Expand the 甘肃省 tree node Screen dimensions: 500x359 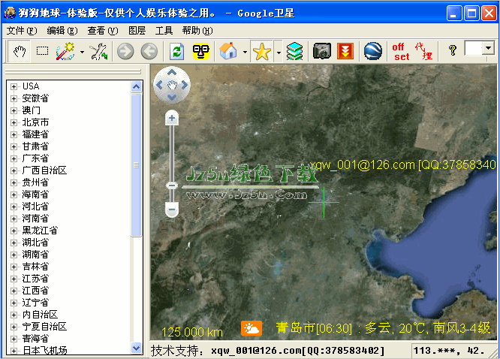14,146
